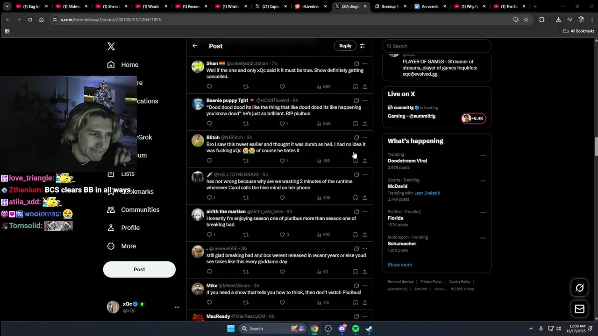Open Spotify from the taskbar

click(356, 329)
